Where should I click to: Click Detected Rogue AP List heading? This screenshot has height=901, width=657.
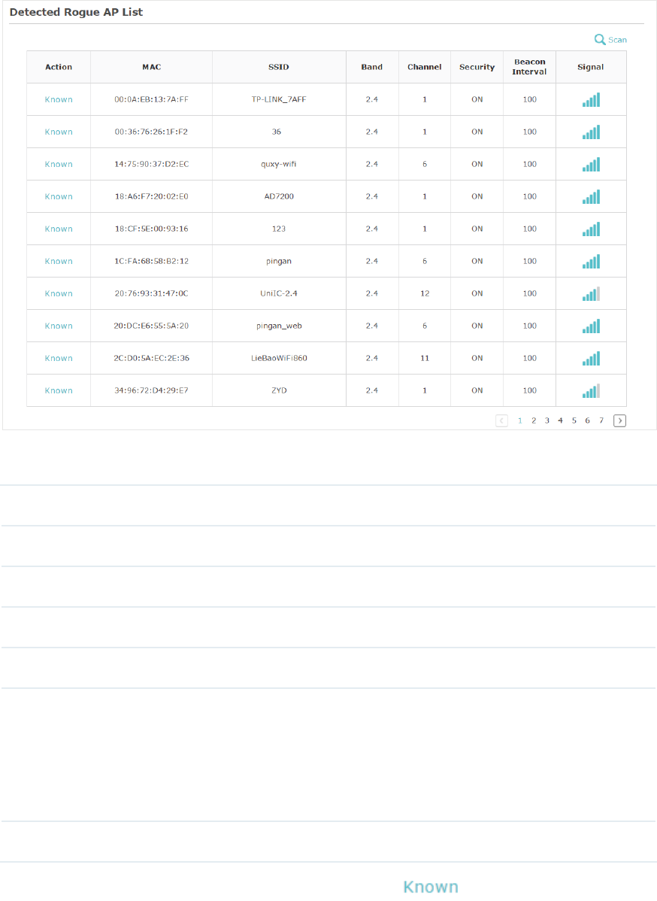pyautogui.click(x=77, y=12)
